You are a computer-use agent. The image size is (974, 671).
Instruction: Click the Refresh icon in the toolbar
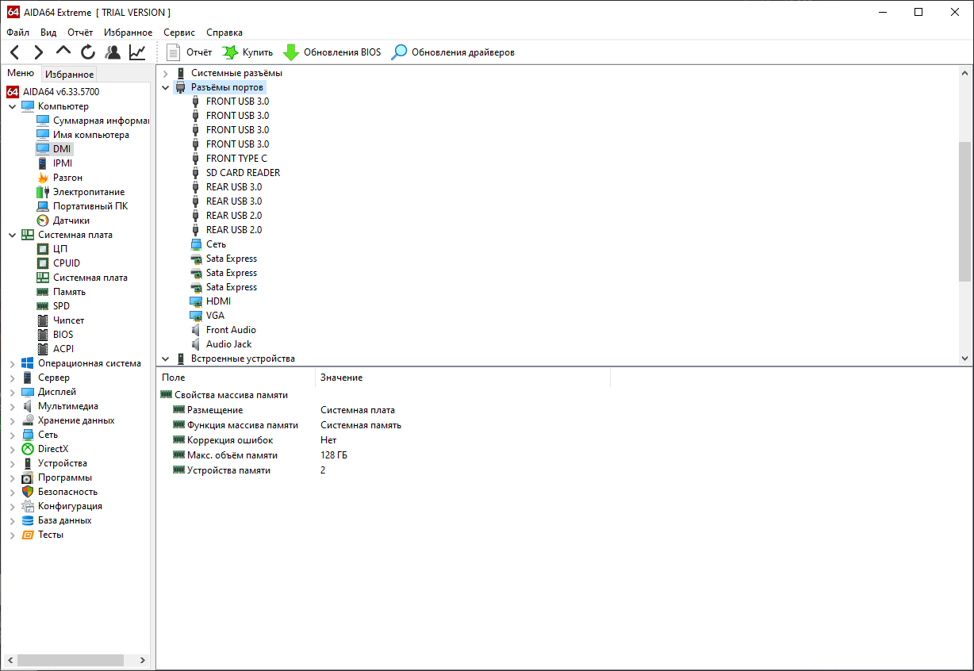click(x=88, y=52)
